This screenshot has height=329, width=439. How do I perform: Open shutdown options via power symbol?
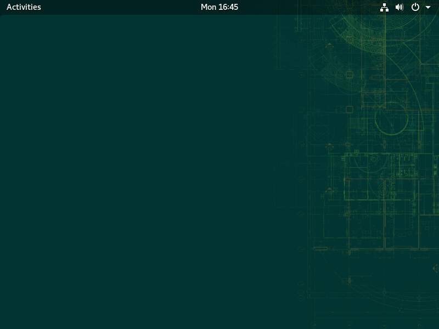(415, 7)
